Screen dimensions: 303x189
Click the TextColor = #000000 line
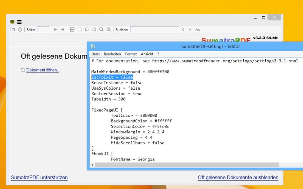pos(134,115)
